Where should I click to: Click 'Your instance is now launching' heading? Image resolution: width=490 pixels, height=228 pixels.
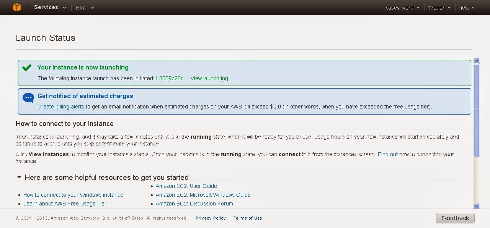coord(83,67)
